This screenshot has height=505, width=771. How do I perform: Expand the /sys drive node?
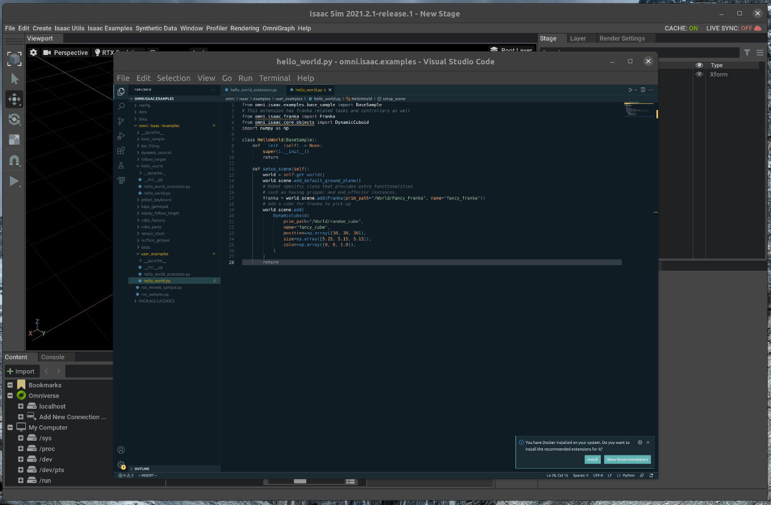tap(20, 438)
